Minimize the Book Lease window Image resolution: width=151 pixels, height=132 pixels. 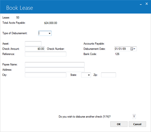point(141,4)
